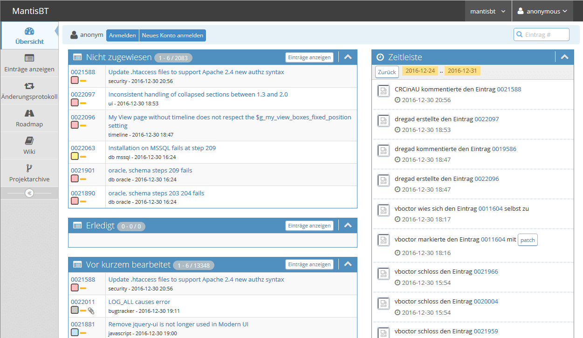Open the Wiki book icon
583x338 pixels.
[29, 140]
